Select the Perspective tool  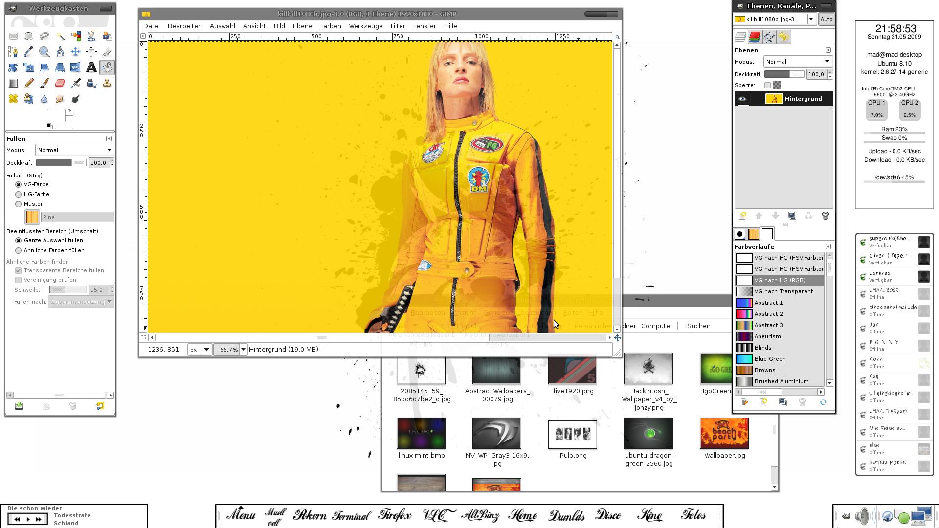60,67
